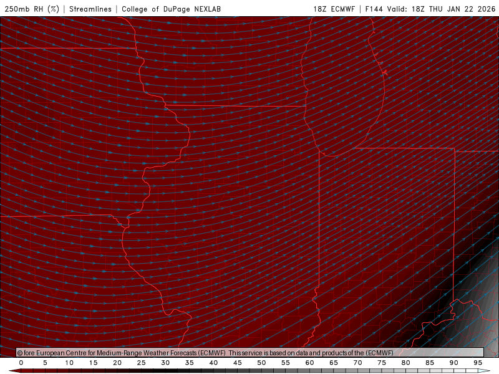This screenshot has height=374, width=499.
Task: Click the "35" value on the color scale
Action: click(190, 363)
